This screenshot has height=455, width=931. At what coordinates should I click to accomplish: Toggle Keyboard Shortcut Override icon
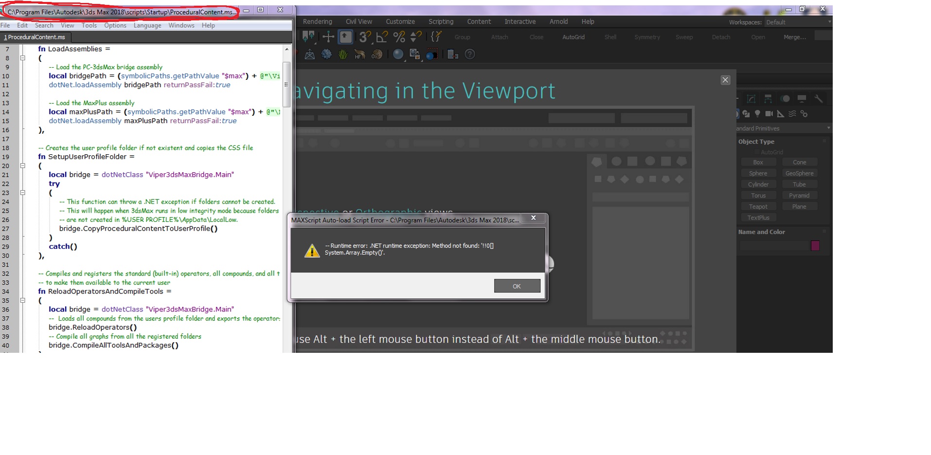tap(346, 36)
